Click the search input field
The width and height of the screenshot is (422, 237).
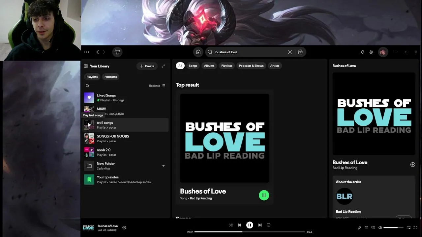pyautogui.click(x=250, y=52)
